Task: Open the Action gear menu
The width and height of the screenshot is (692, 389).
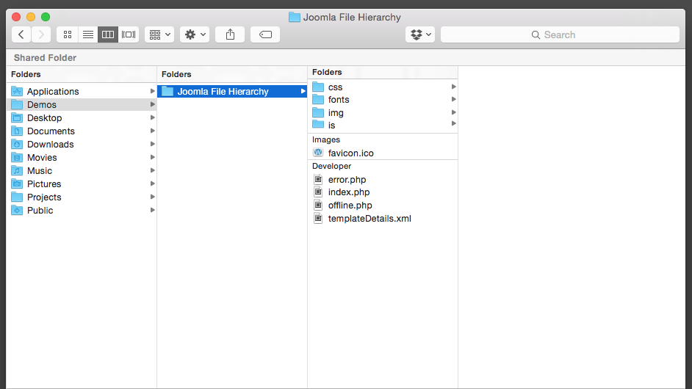Action: click(195, 34)
